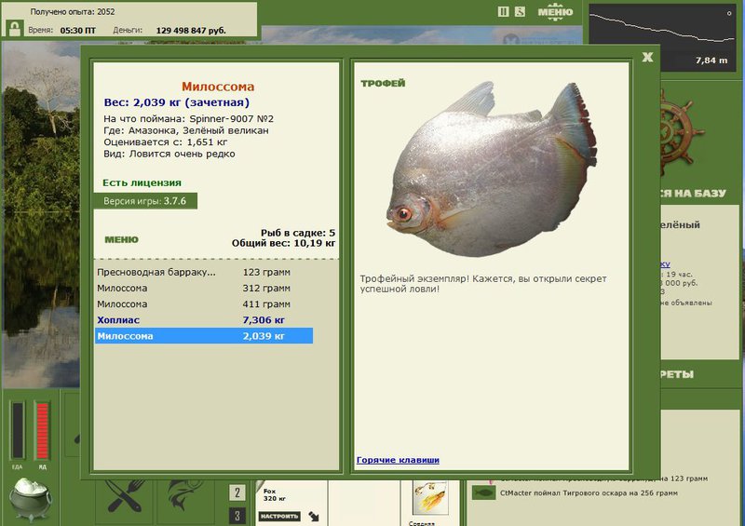
Task: Select the Милоссома 312 грамм row
Action: pos(203,288)
